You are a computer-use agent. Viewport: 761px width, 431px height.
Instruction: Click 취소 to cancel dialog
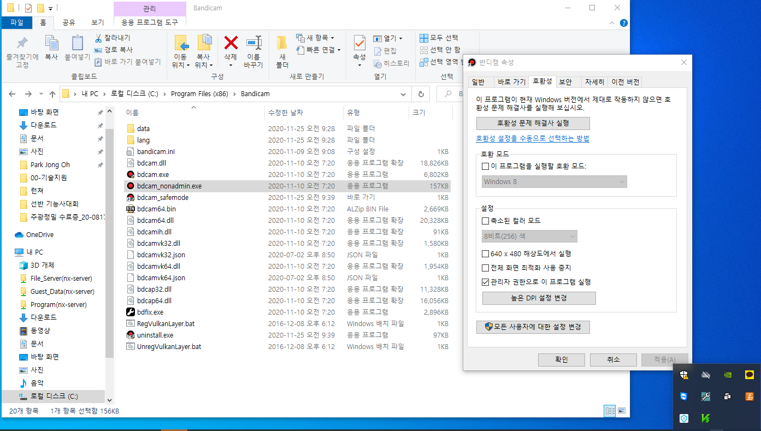pyautogui.click(x=613, y=359)
